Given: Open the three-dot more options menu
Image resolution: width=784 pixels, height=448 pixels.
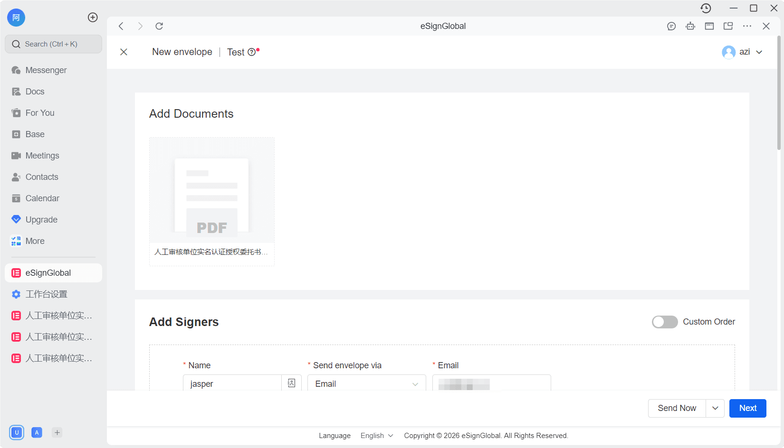Looking at the screenshot, I should tap(747, 26).
